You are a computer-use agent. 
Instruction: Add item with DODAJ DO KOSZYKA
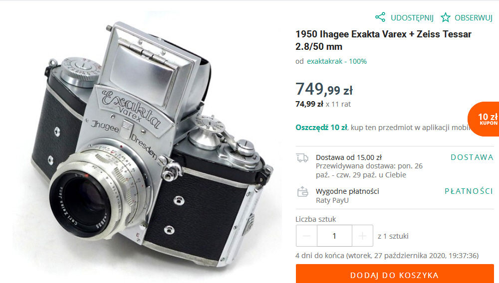[x=395, y=275]
